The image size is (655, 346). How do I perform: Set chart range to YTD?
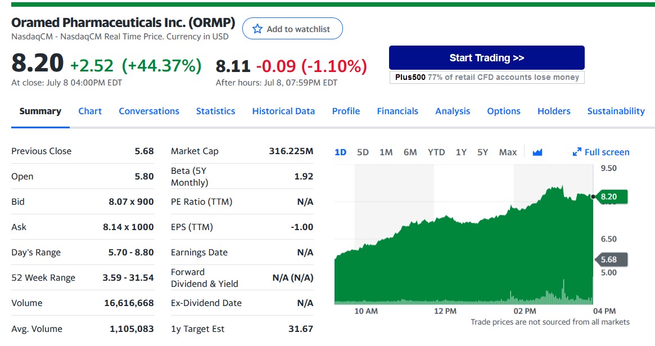(x=436, y=152)
